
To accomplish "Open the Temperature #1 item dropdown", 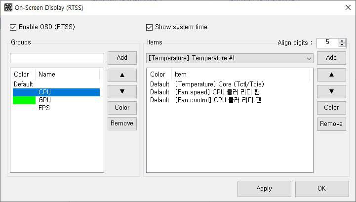I will coord(309,58).
